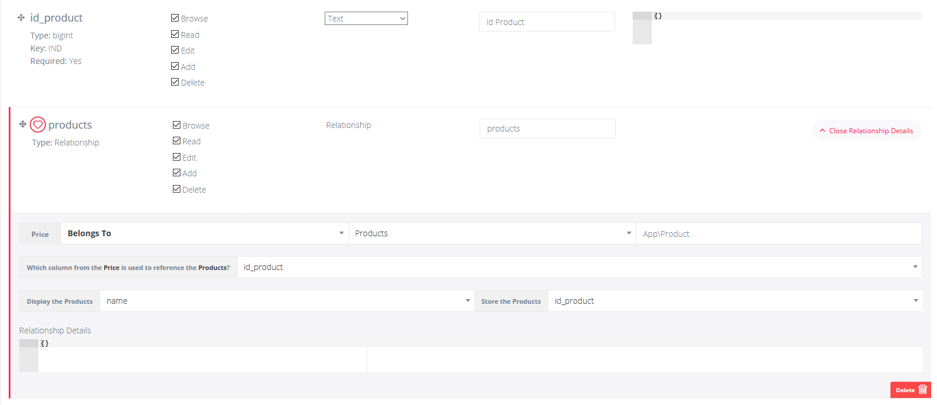The width and height of the screenshot is (937, 405).
Task: Toggle Delete checkbox for products relationship
Action: [176, 189]
